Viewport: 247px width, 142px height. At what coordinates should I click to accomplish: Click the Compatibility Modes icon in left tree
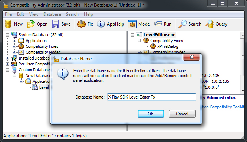click(21, 52)
